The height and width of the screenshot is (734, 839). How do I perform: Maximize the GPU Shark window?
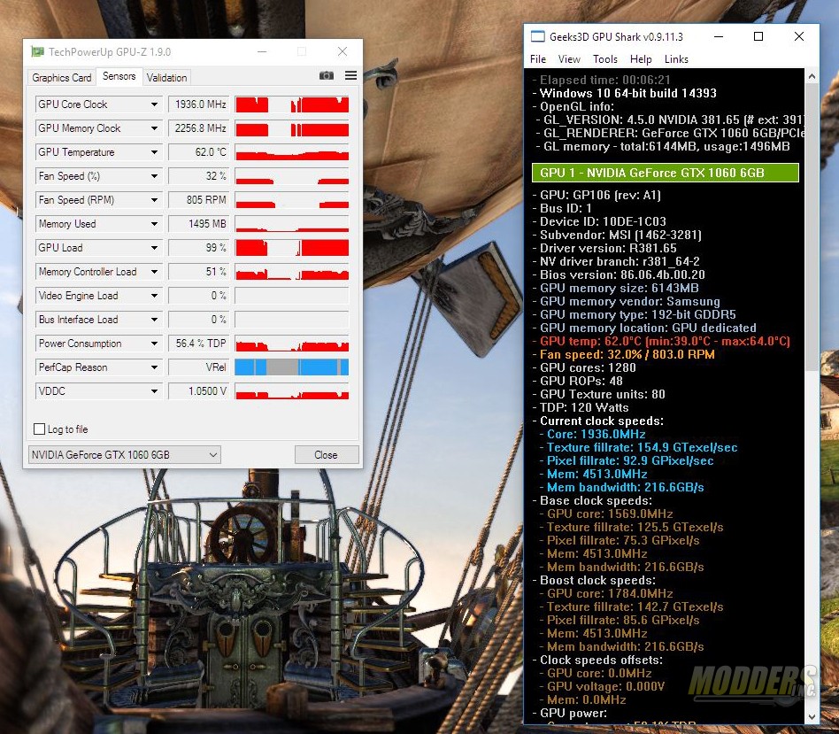click(758, 37)
